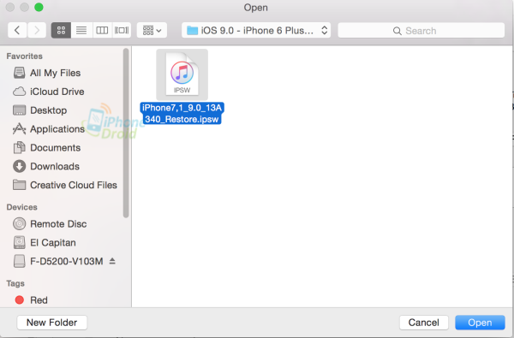Viewport: 514px width, 338px height.
Task: Click the magnifying glass search icon
Action: 397,31
